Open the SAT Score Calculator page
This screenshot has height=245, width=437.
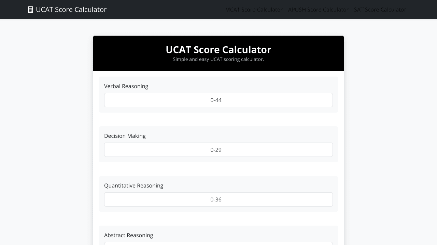380,10
